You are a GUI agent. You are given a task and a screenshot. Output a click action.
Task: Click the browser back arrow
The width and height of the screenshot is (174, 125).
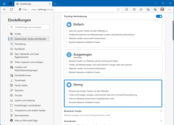(5, 9)
